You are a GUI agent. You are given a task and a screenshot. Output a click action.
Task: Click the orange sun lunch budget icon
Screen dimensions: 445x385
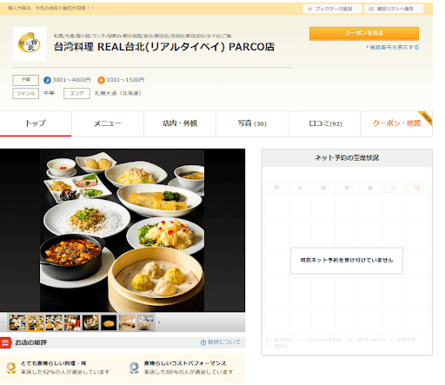coord(101,80)
